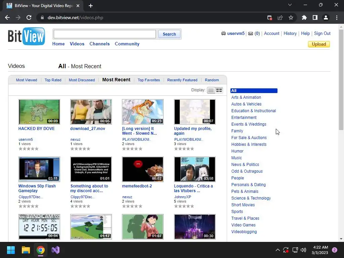Rate stars under memefeedbot-2
This screenshot has height=258, width=344.
132,206
